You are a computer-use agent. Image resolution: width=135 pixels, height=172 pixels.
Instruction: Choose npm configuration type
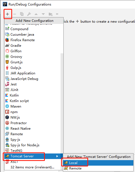pos(33,112)
